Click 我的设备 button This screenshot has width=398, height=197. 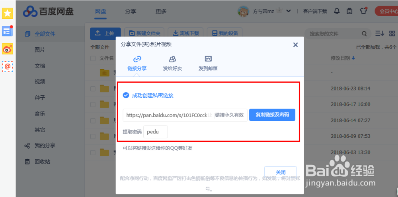[x=224, y=33]
